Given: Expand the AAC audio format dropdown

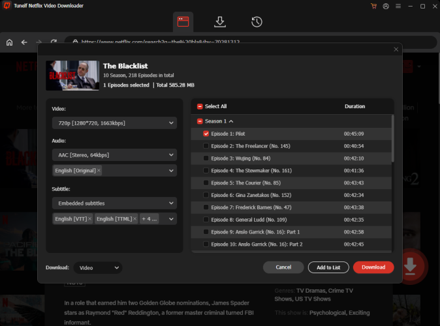Looking at the screenshot, I should coord(114,155).
